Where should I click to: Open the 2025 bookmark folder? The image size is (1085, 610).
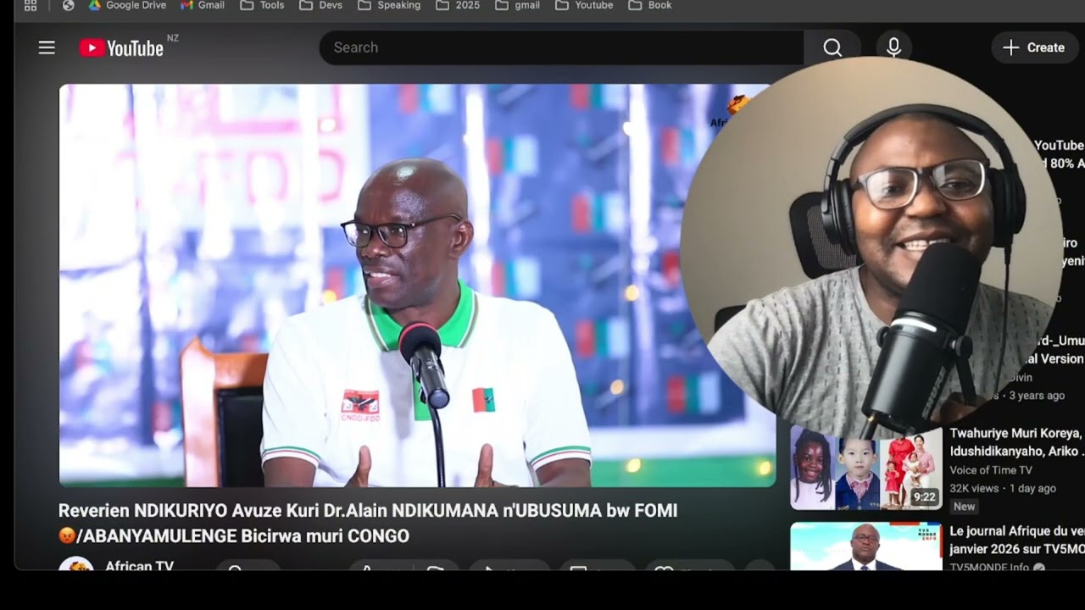(x=458, y=5)
